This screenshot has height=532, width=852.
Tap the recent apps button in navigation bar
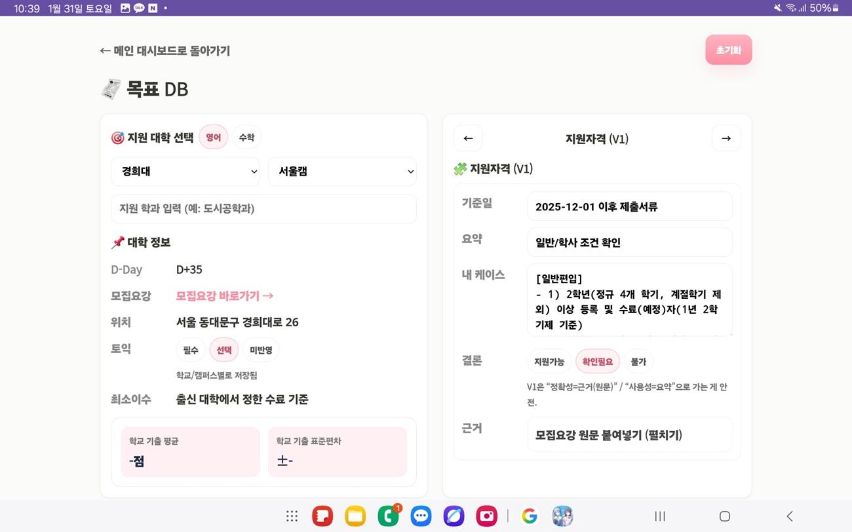[659, 516]
